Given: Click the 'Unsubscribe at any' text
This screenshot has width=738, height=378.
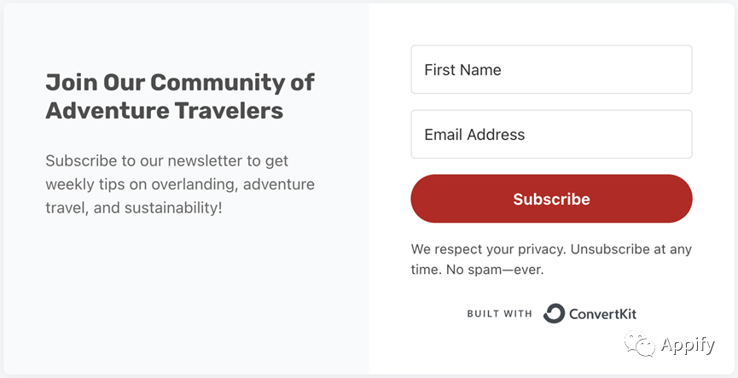Looking at the screenshot, I should [x=631, y=249].
